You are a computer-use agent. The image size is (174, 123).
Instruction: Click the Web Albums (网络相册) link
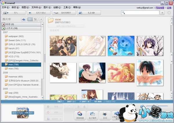pyautogui.click(x=160, y=7)
